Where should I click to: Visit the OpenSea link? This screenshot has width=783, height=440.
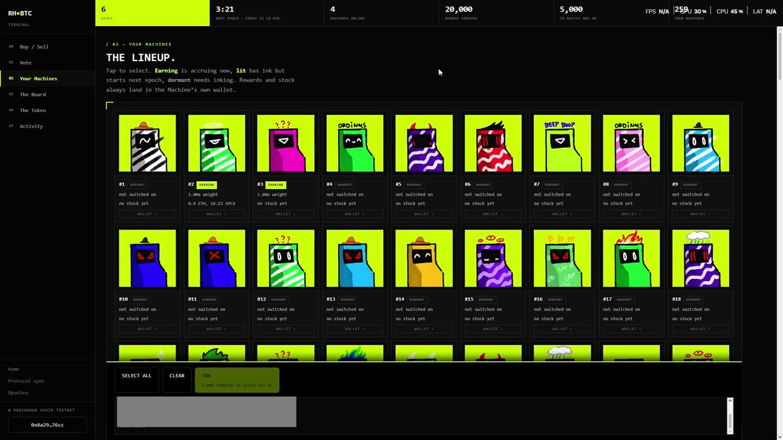click(x=18, y=392)
